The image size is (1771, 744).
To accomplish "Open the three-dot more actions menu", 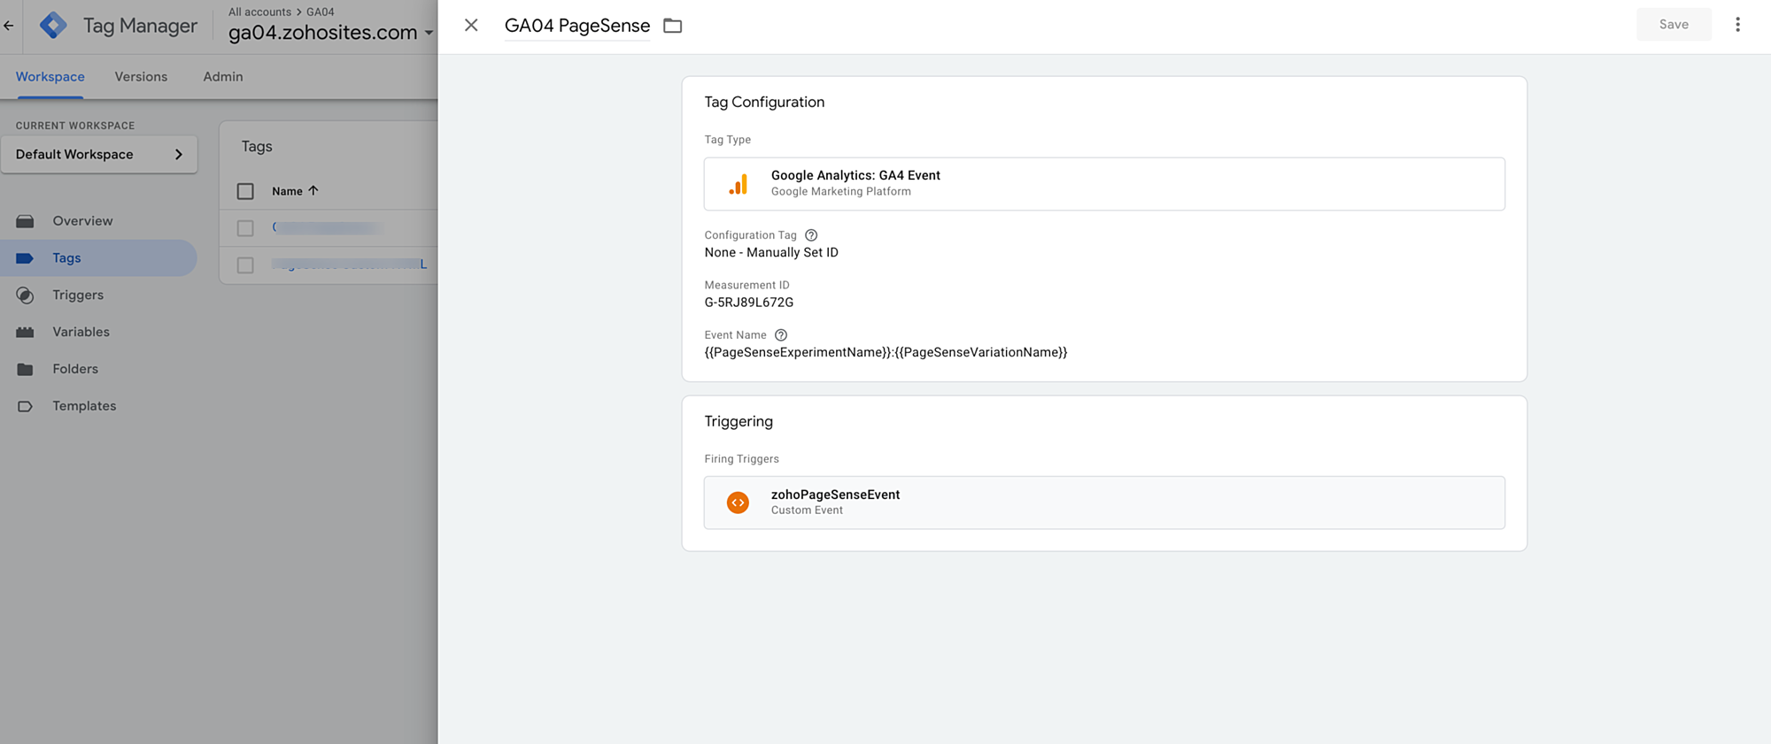I will click(x=1737, y=25).
